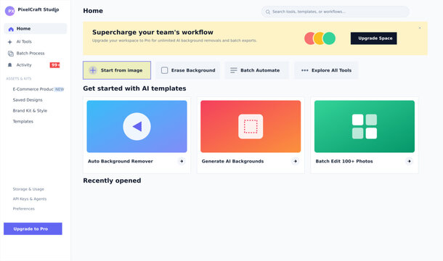Image resolution: width=443 pixels, height=261 pixels.
Task: Click the Supercharge your team's workflow headline
Action: tap(153, 33)
